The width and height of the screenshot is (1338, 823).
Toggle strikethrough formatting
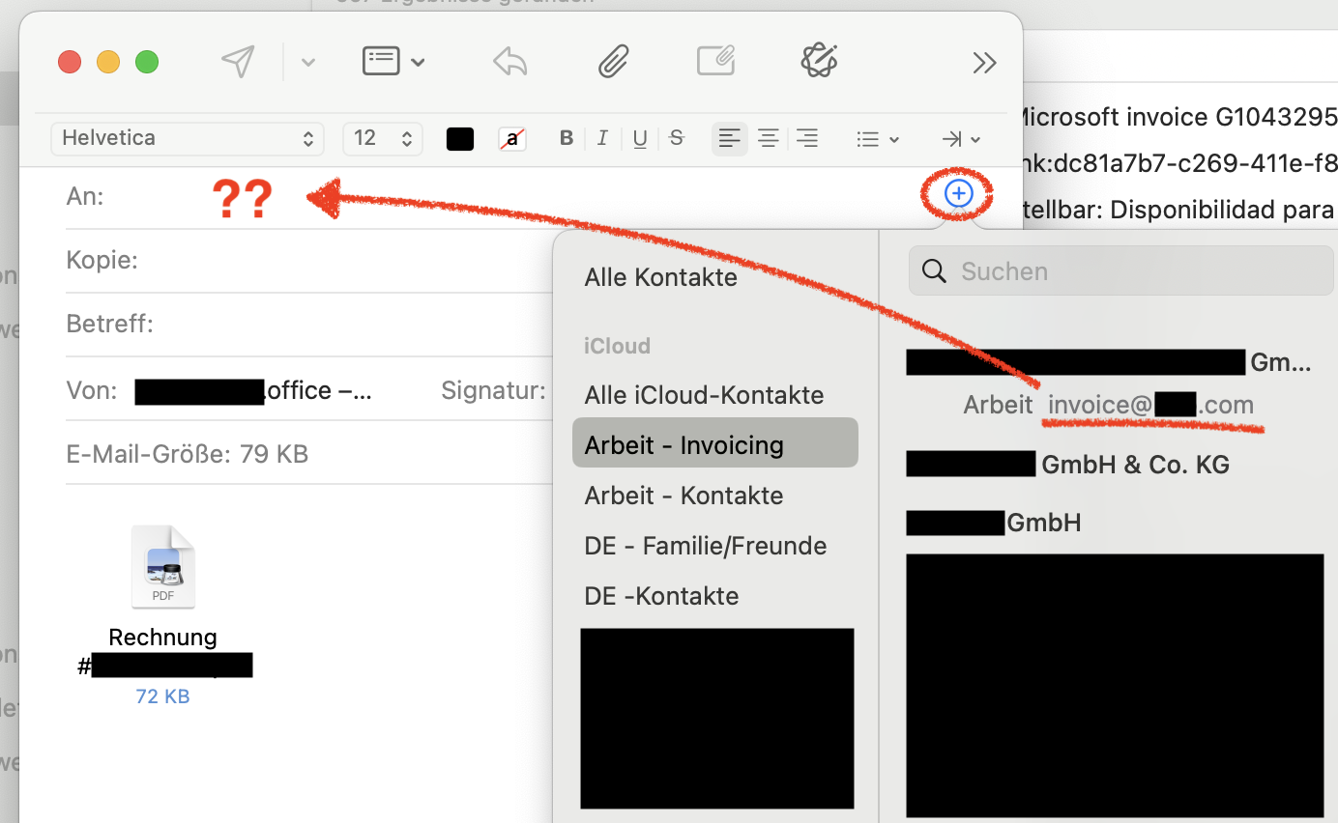677,138
